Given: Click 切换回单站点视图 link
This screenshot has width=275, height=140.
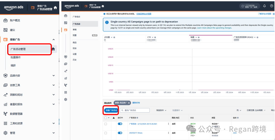Looking at the screenshot, I should pyautogui.click(x=144, y=14).
